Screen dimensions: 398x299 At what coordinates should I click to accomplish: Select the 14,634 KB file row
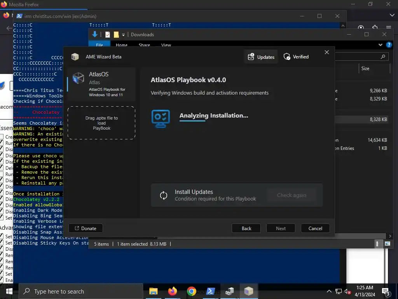click(x=361, y=140)
